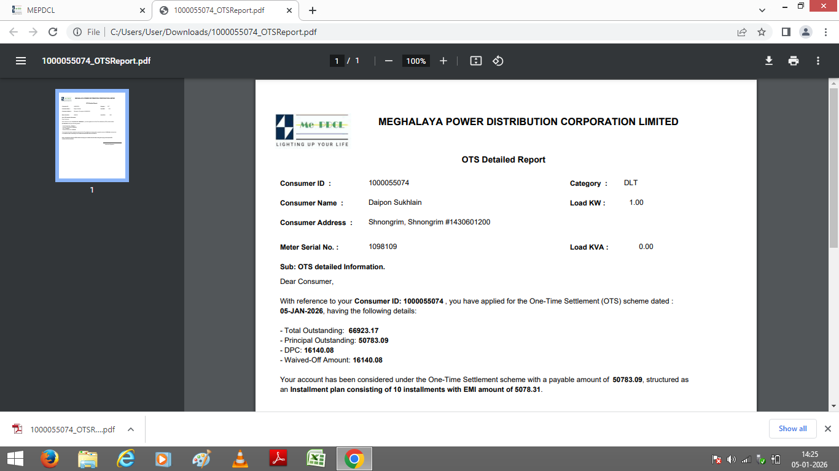
Task: Open File Explorer from the taskbar
Action: [x=88, y=459]
